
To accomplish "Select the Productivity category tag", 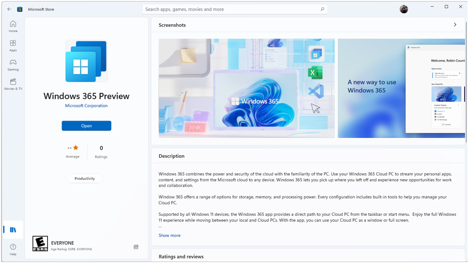I will coord(85,178).
